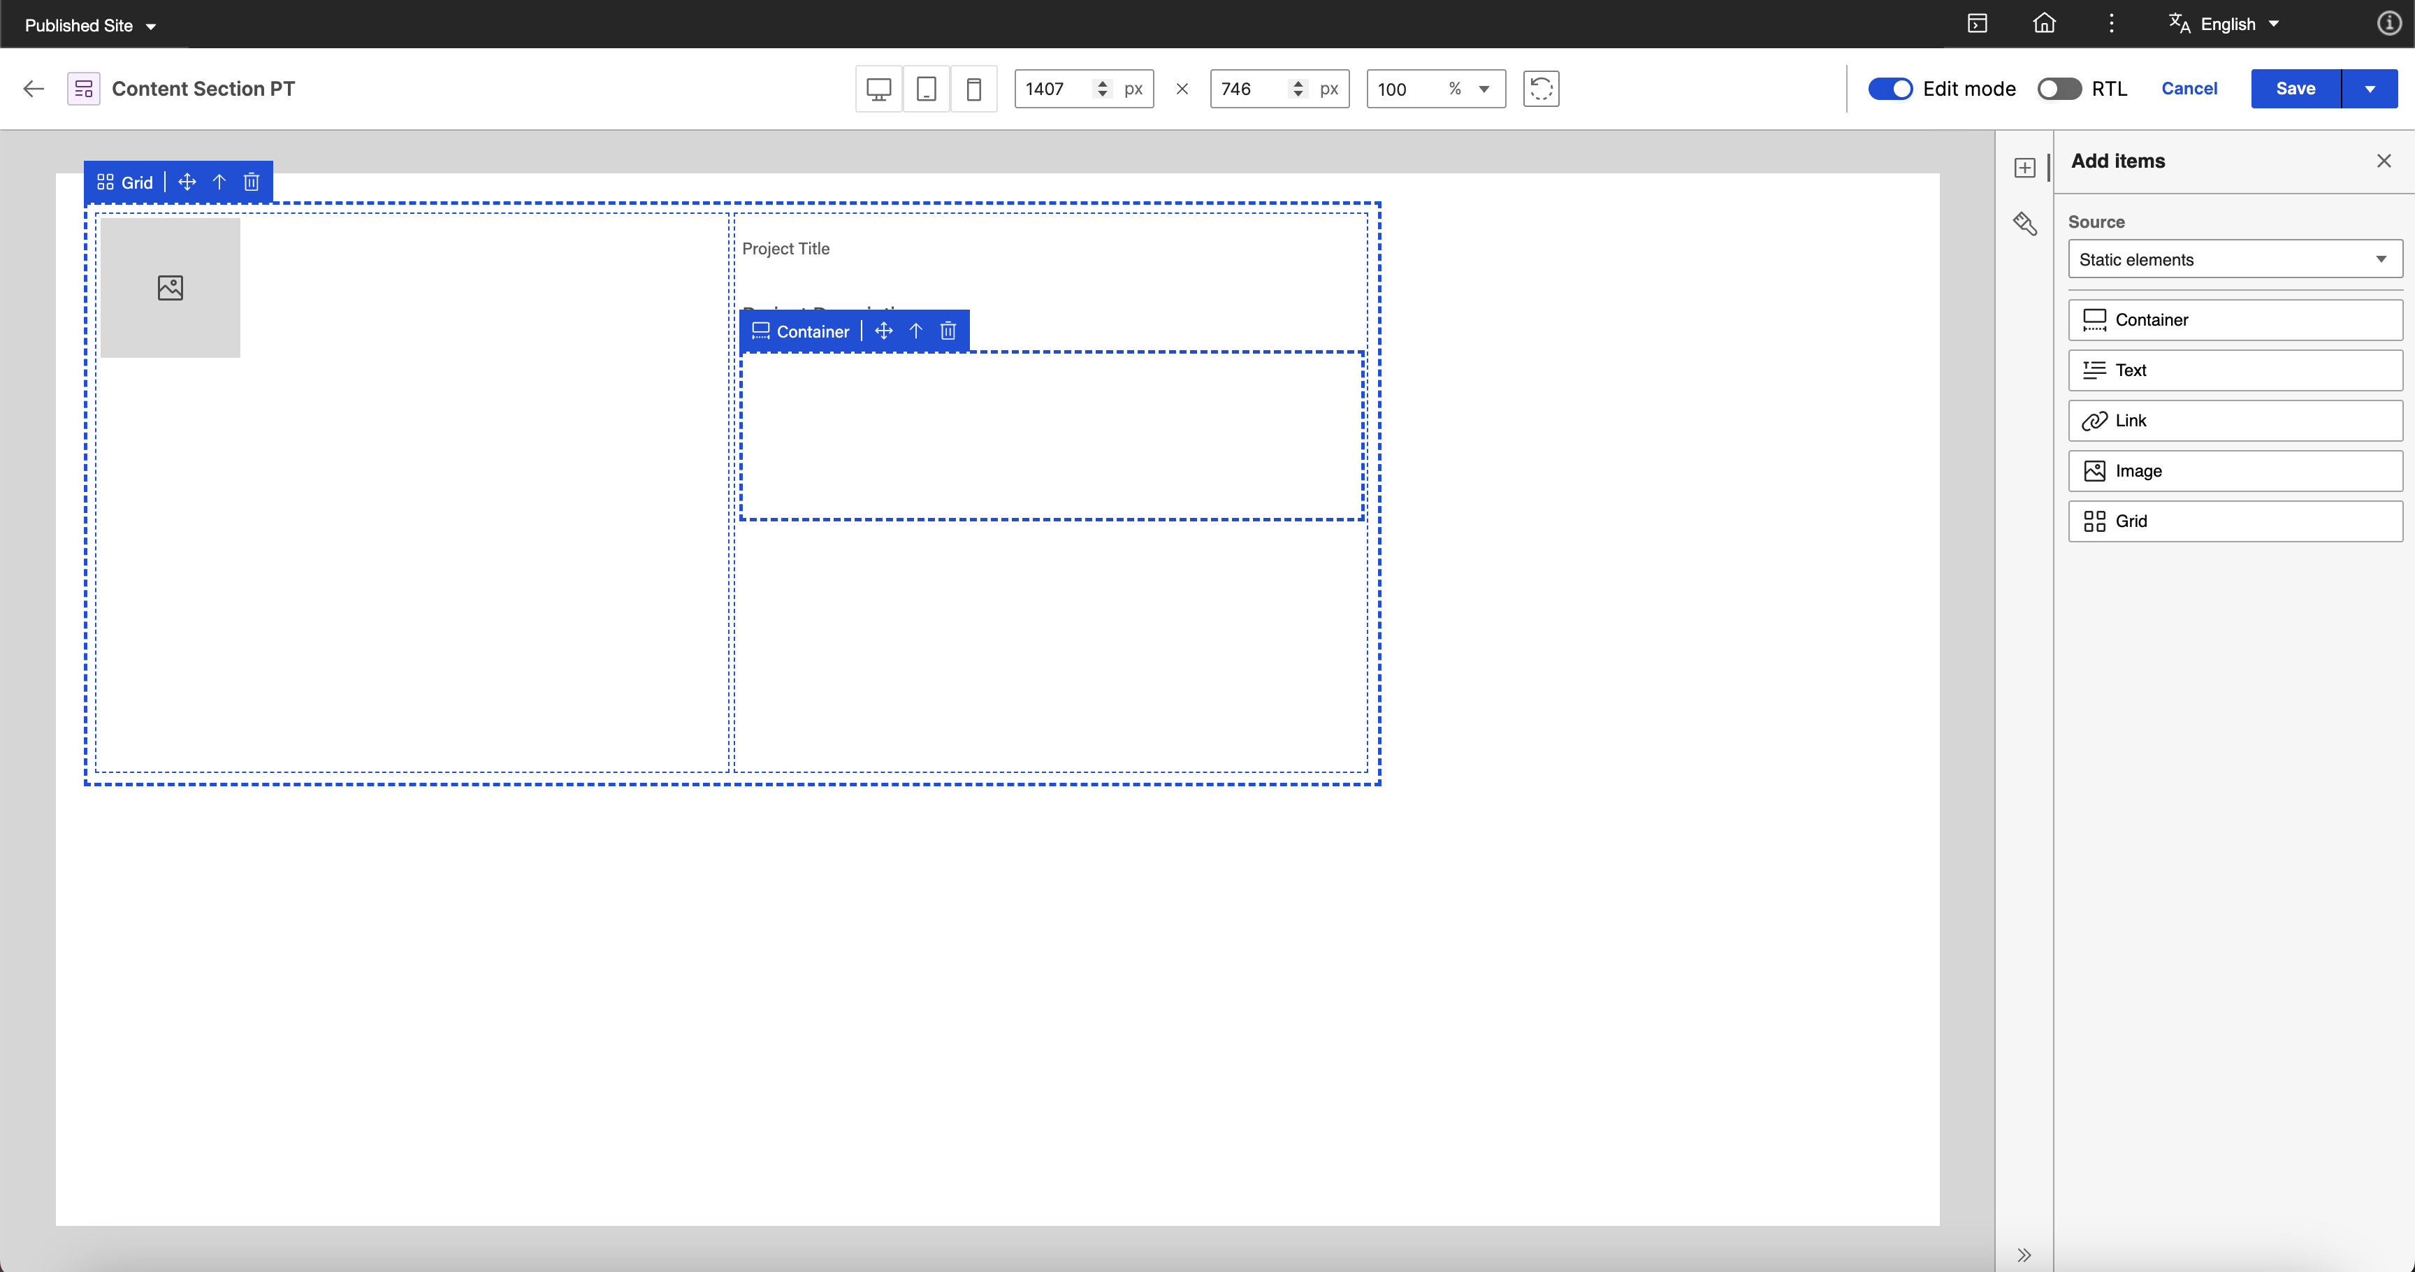The height and width of the screenshot is (1272, 2415).
Task: Enable the RTL toggle
Action: [x=2059, y=89]
